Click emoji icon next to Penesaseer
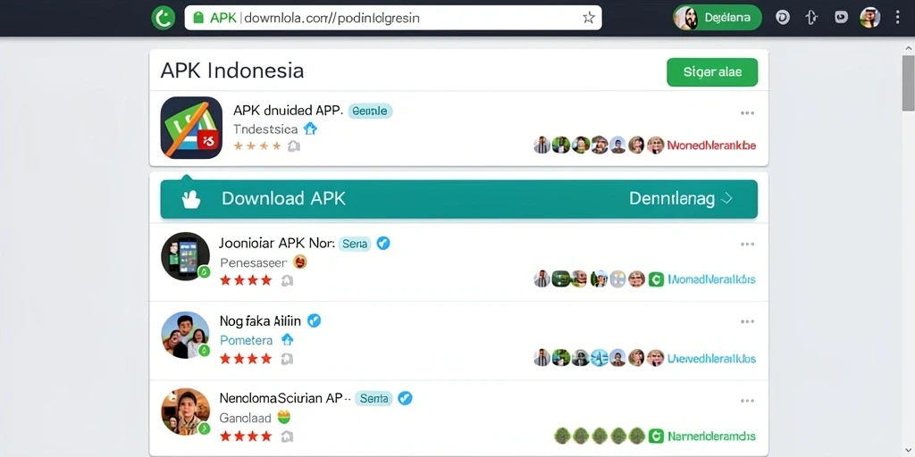915x457 pixels. (300, 262)
